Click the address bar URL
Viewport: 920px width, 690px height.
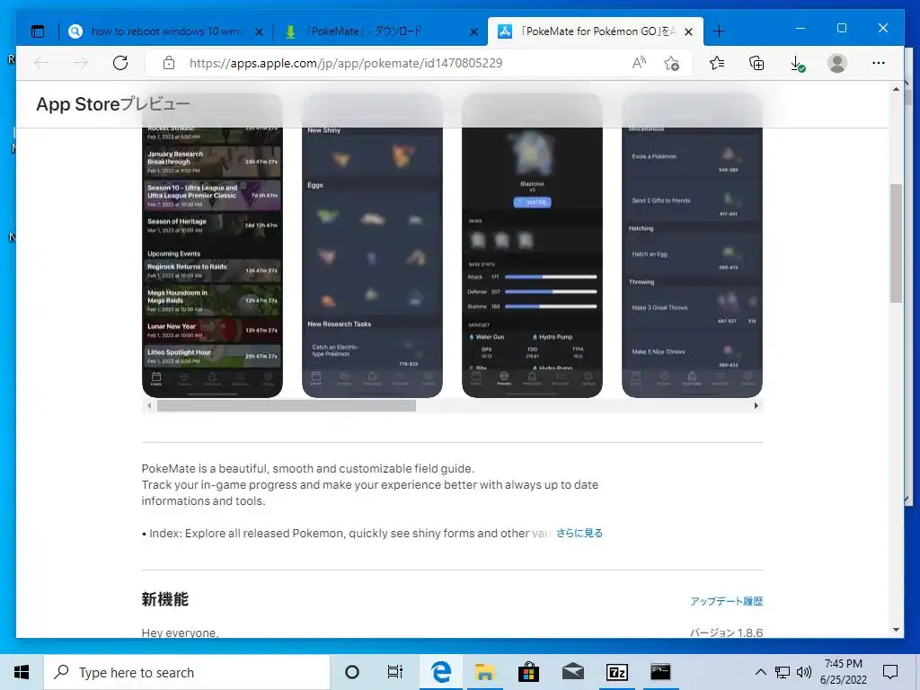click(346, 63)
